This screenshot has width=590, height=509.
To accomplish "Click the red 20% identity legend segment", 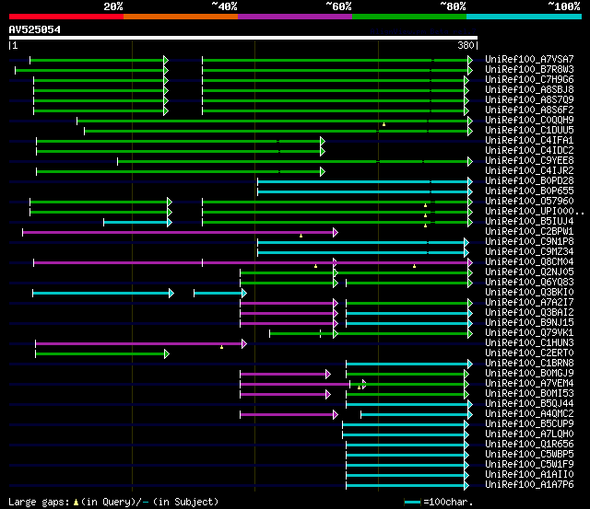I will (66, 17).
